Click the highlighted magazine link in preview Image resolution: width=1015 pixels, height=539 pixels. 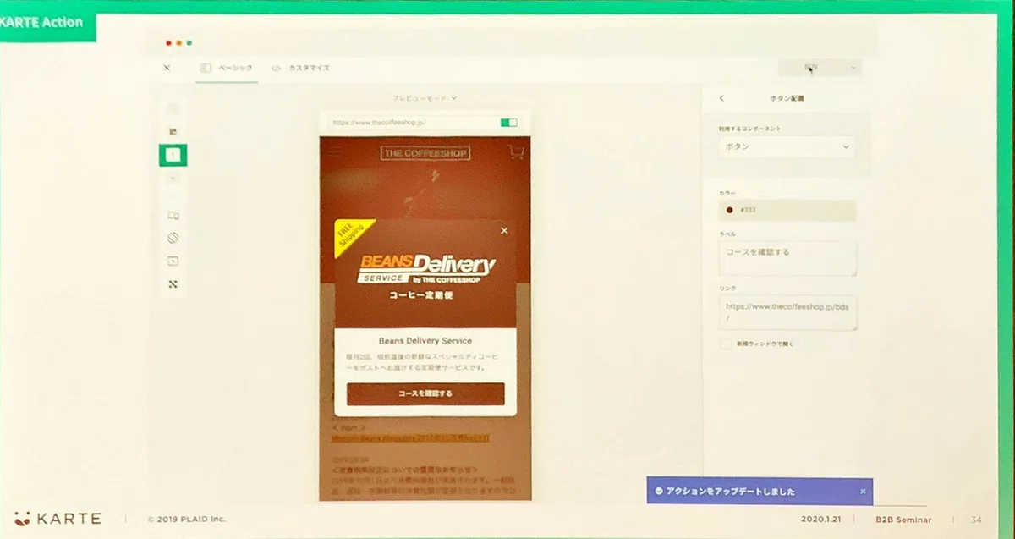coord(409,438)
